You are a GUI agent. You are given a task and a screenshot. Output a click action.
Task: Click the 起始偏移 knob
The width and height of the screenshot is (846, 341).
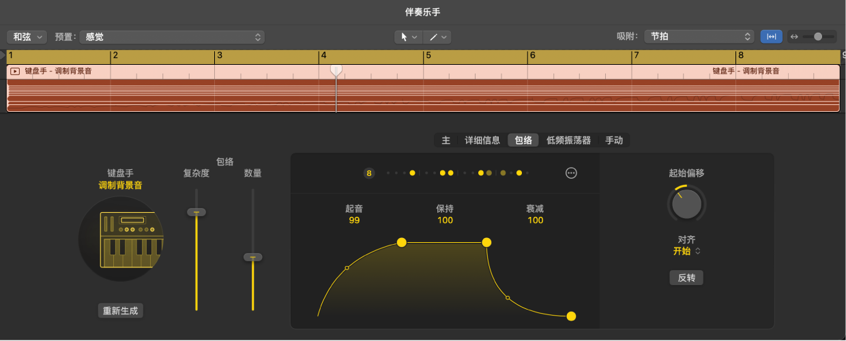pos(686,203)
